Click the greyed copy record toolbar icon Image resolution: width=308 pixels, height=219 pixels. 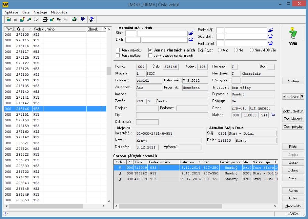click(x=15, y=20)
